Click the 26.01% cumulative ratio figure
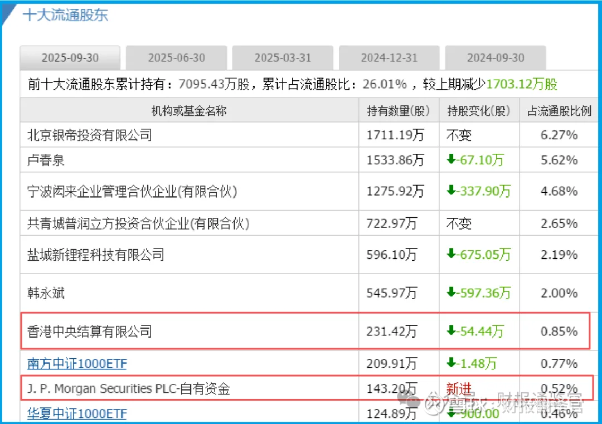The image size is (602, 424). click(x=384, y=84)
